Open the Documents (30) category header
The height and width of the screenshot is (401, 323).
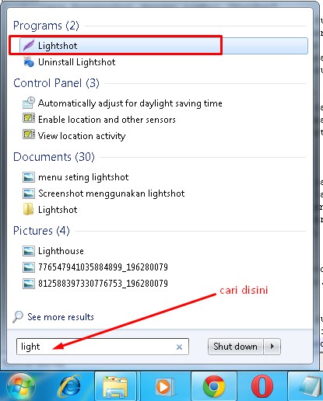pyautogui.click(x=54, y=157)
